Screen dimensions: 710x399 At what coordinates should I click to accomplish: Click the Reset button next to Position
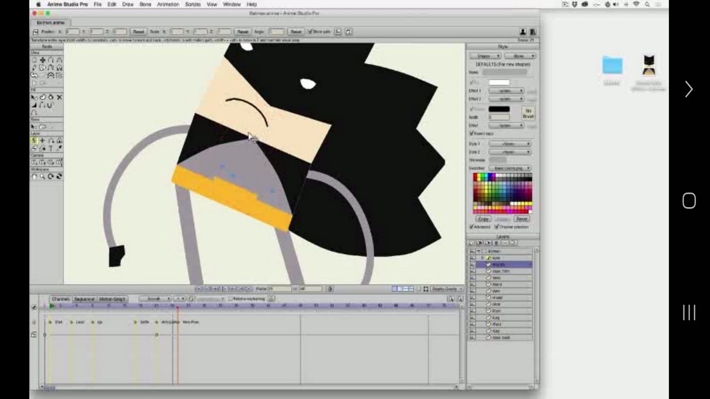(139, 32)
